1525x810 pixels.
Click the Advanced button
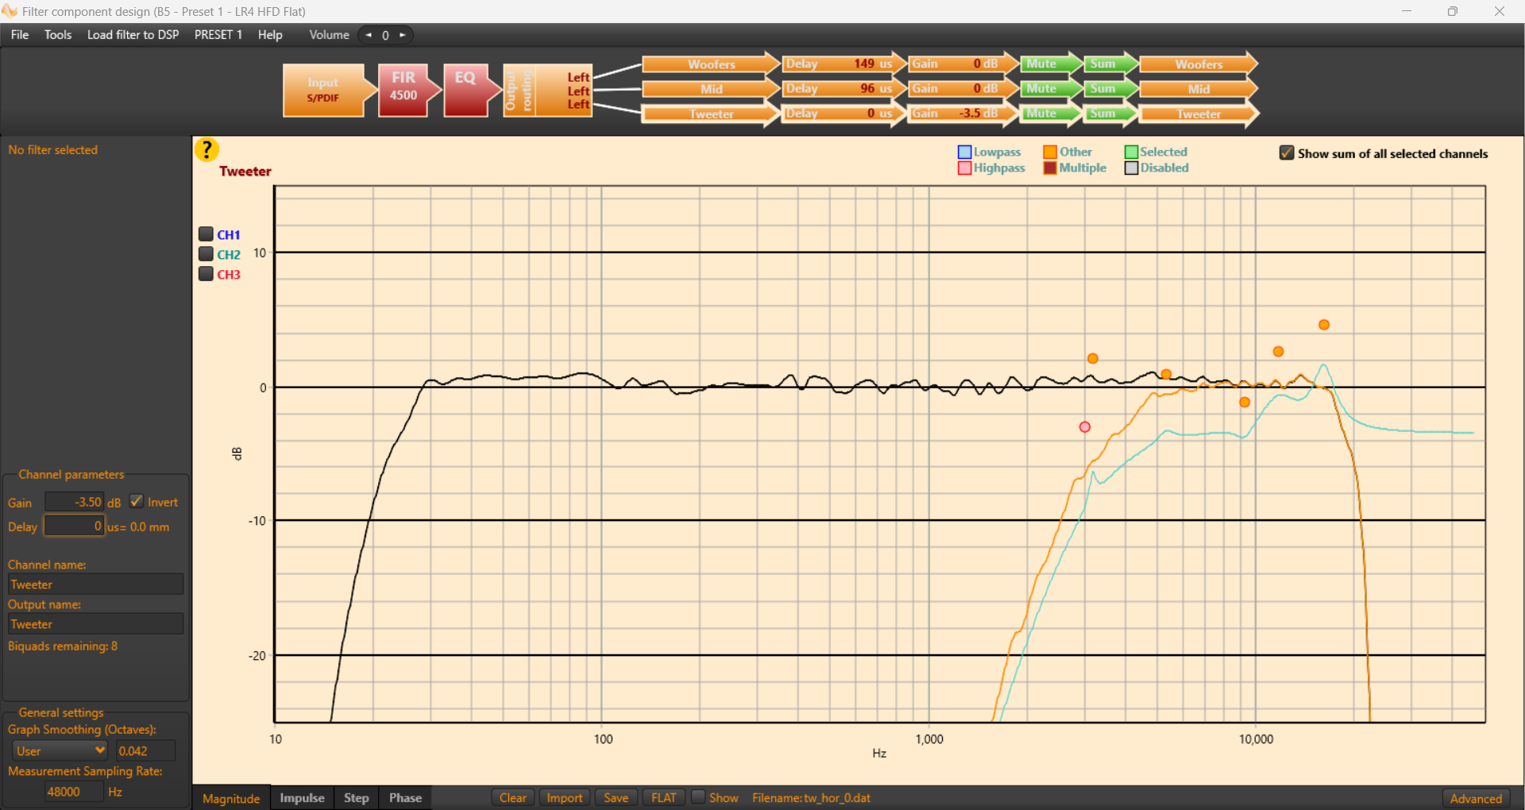point(1476,798)
